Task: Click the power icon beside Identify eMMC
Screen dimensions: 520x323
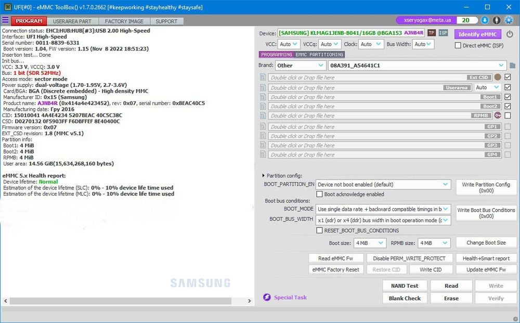Action: (x=510, y=34)
